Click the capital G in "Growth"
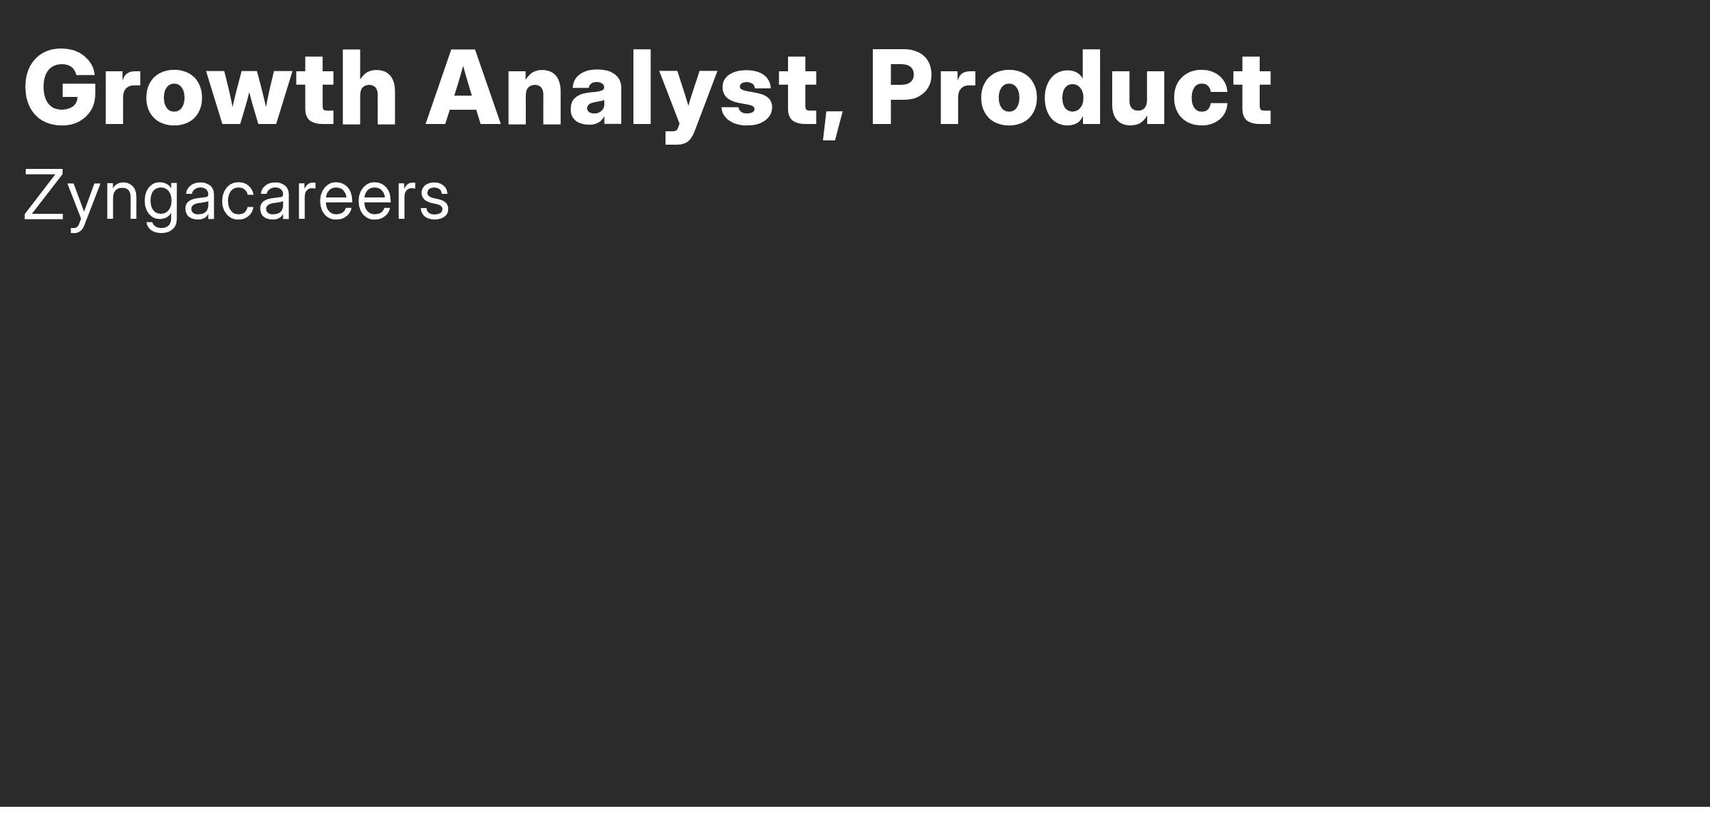The width and height of the screenshot is (1710, 836). tap(62, 89)
